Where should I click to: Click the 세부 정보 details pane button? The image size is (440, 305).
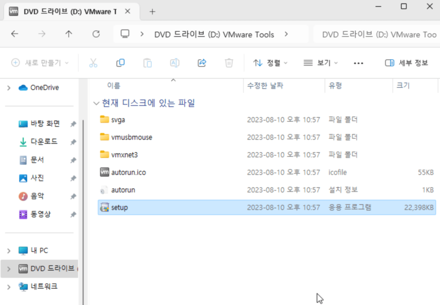[406, 63]
